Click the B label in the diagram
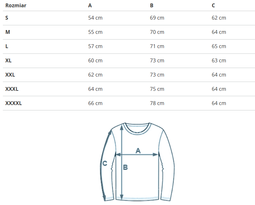This screenshot has height=205, width=255. coord(125,167)
